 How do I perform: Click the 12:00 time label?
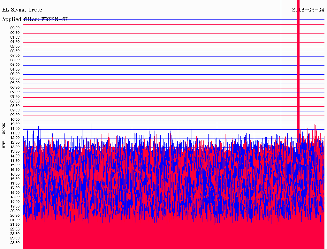(x=15, y=138)
